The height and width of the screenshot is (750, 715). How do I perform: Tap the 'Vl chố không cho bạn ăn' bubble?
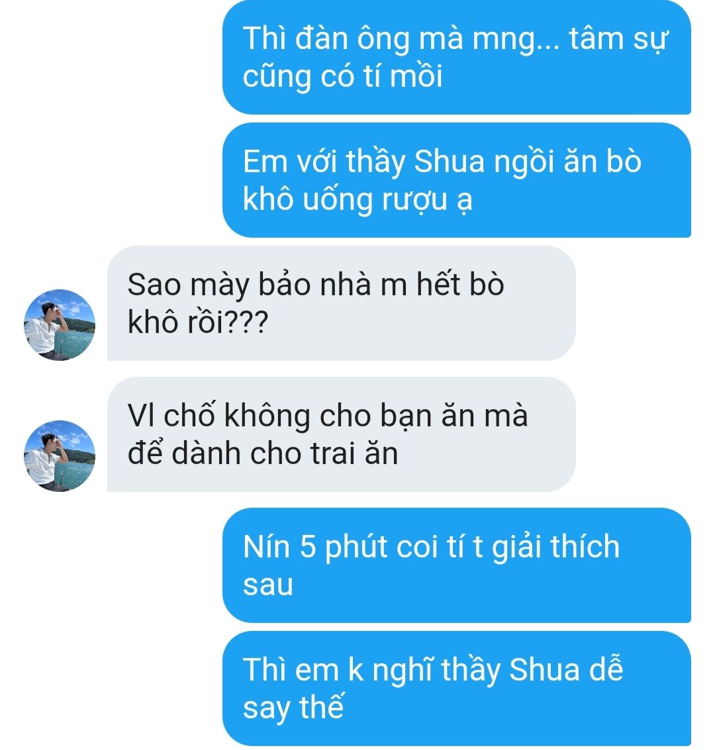(341, 434)
